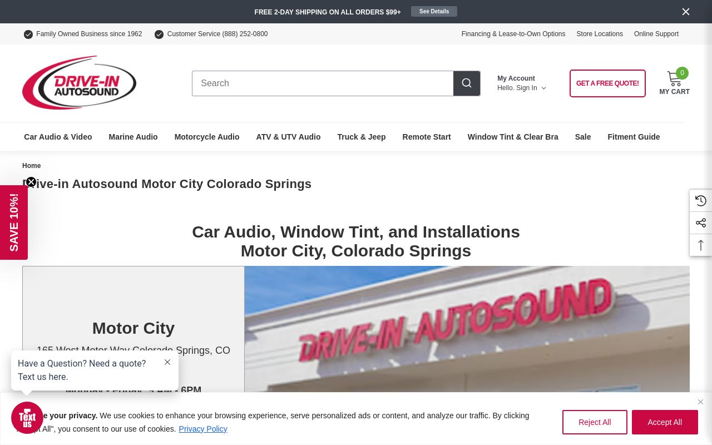Open the shopping cart icon
The width and height of the screenshot is (712, 445).
coord(674,78)
